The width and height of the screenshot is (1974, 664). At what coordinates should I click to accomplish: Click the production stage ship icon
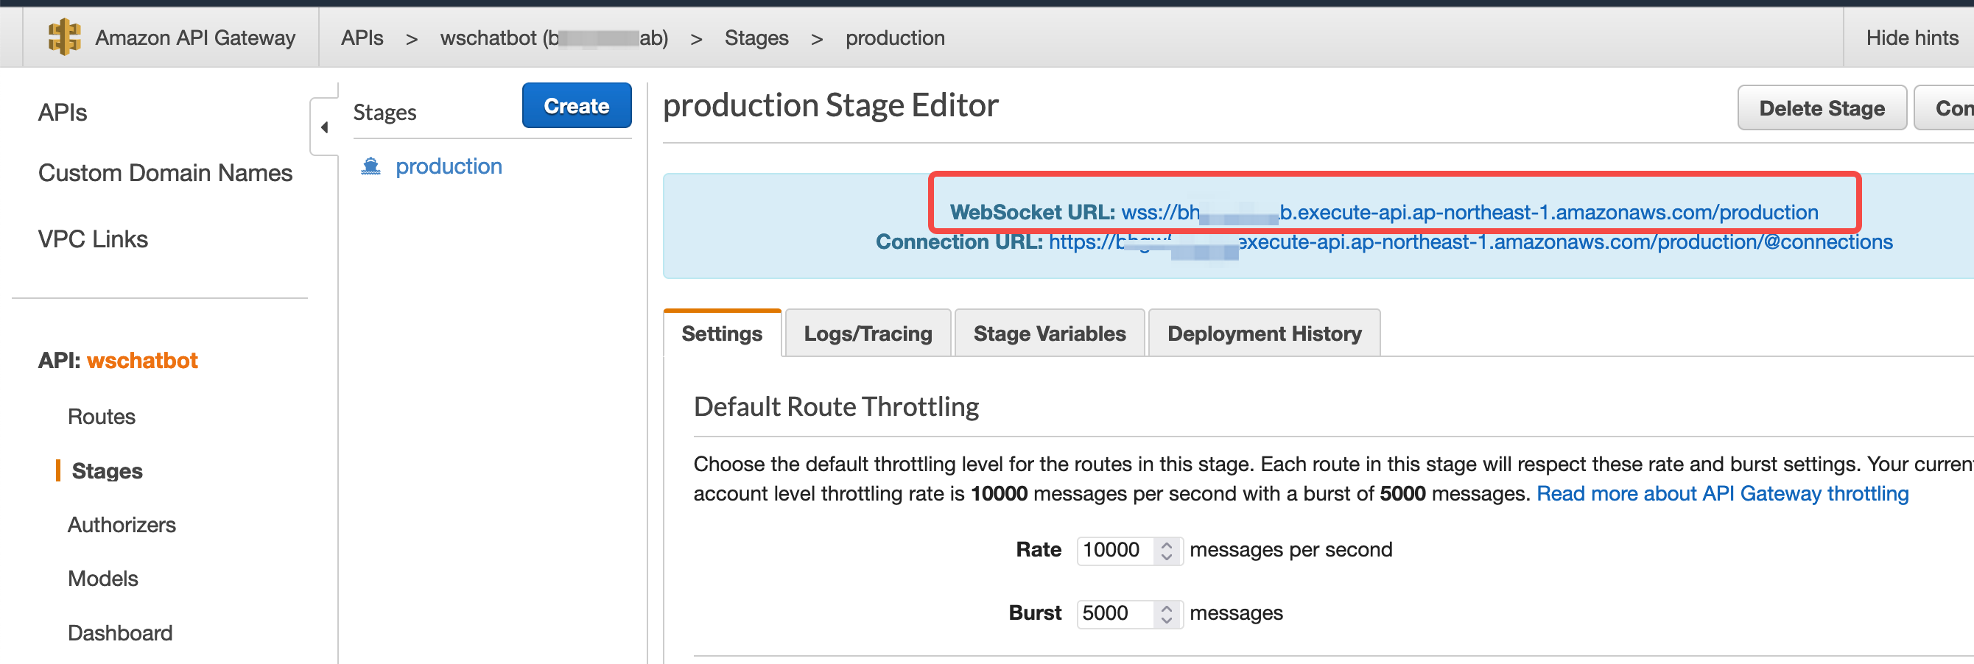tap(371, 166)
